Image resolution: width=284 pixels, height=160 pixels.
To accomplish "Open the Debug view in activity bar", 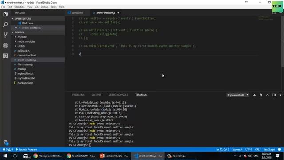I will [x=5, y=45].
